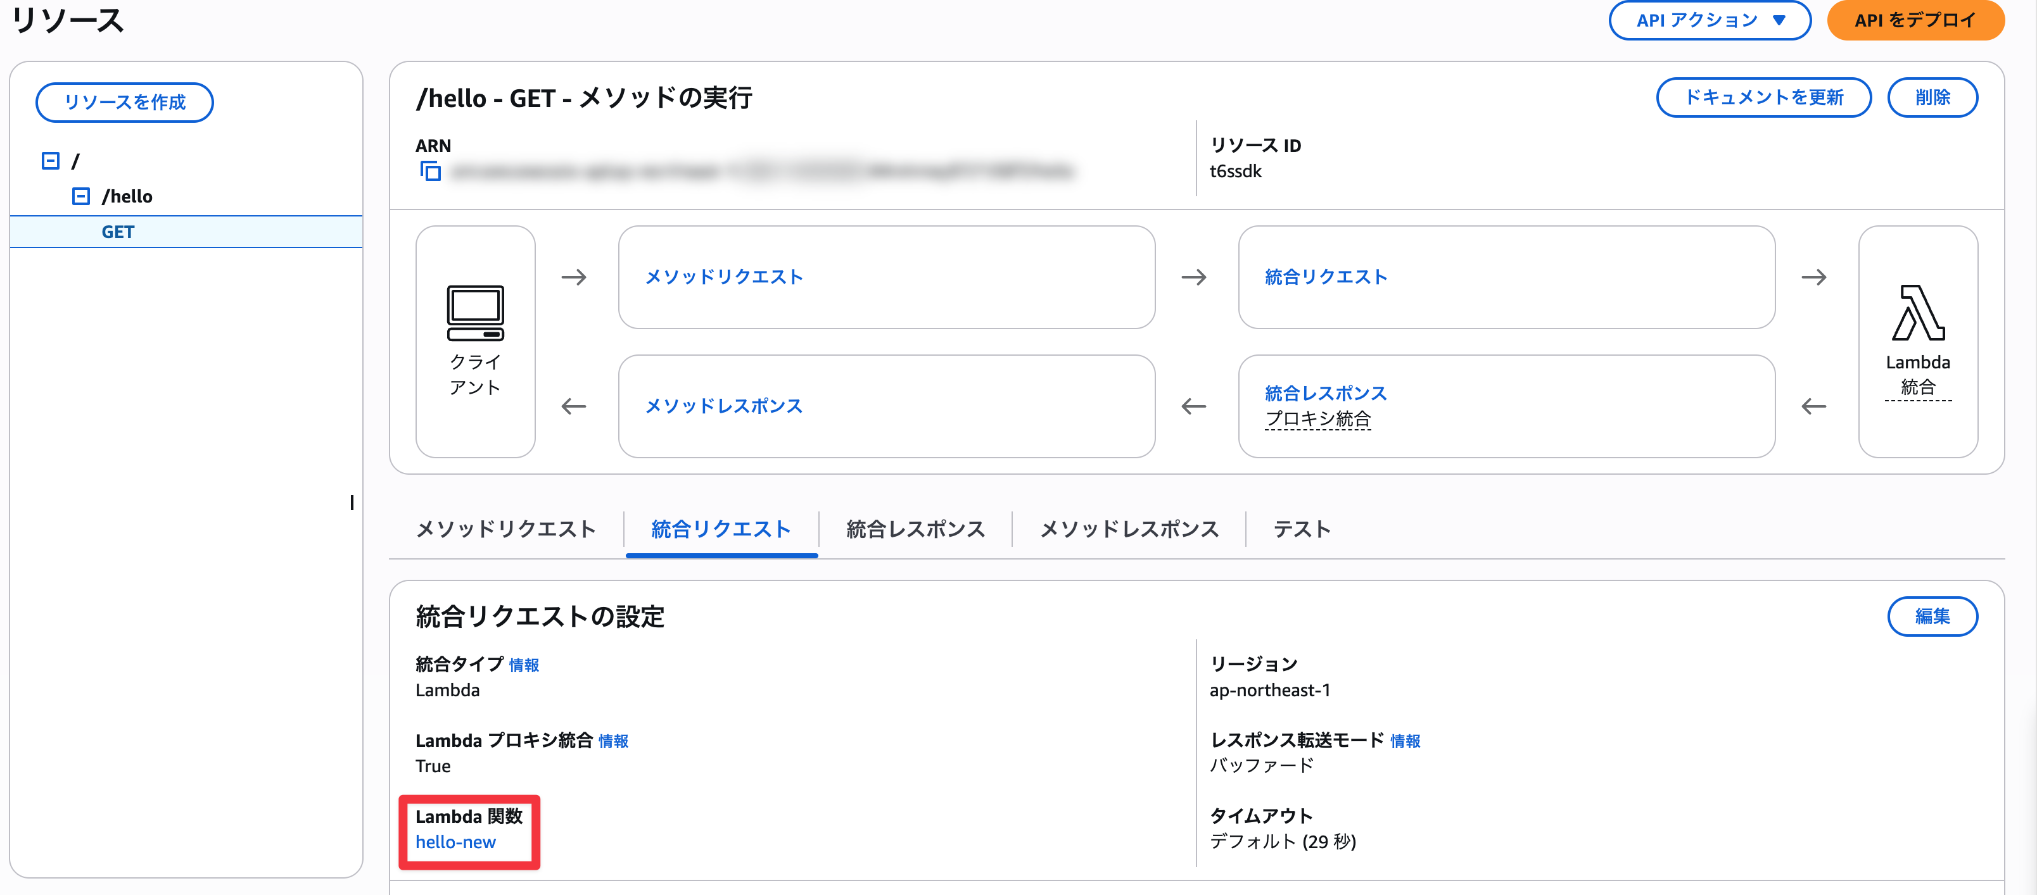
Task: Click the resource ID value t6ssdk
Action: click(x=1235, y=172)
